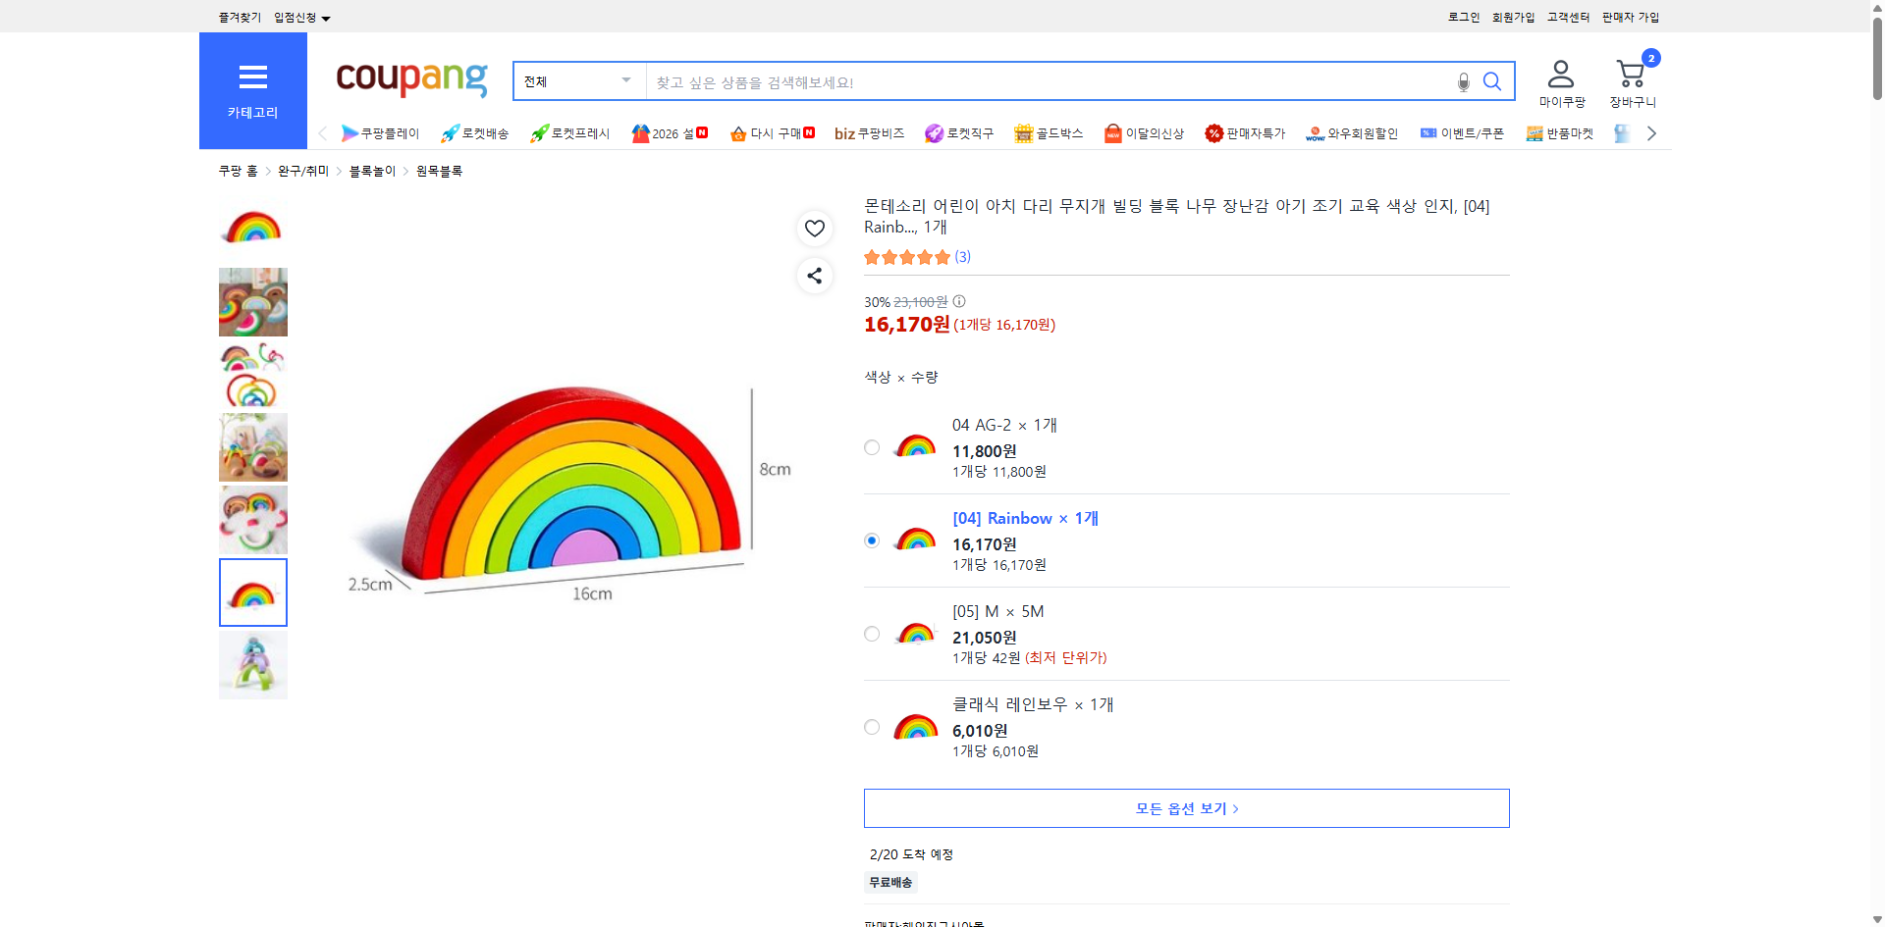Open the 전체 search category dropdown

click(x=577, y=80)
